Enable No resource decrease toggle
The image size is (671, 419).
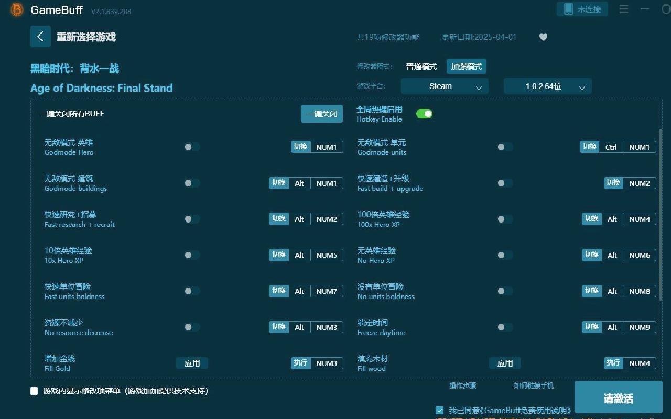192,327
